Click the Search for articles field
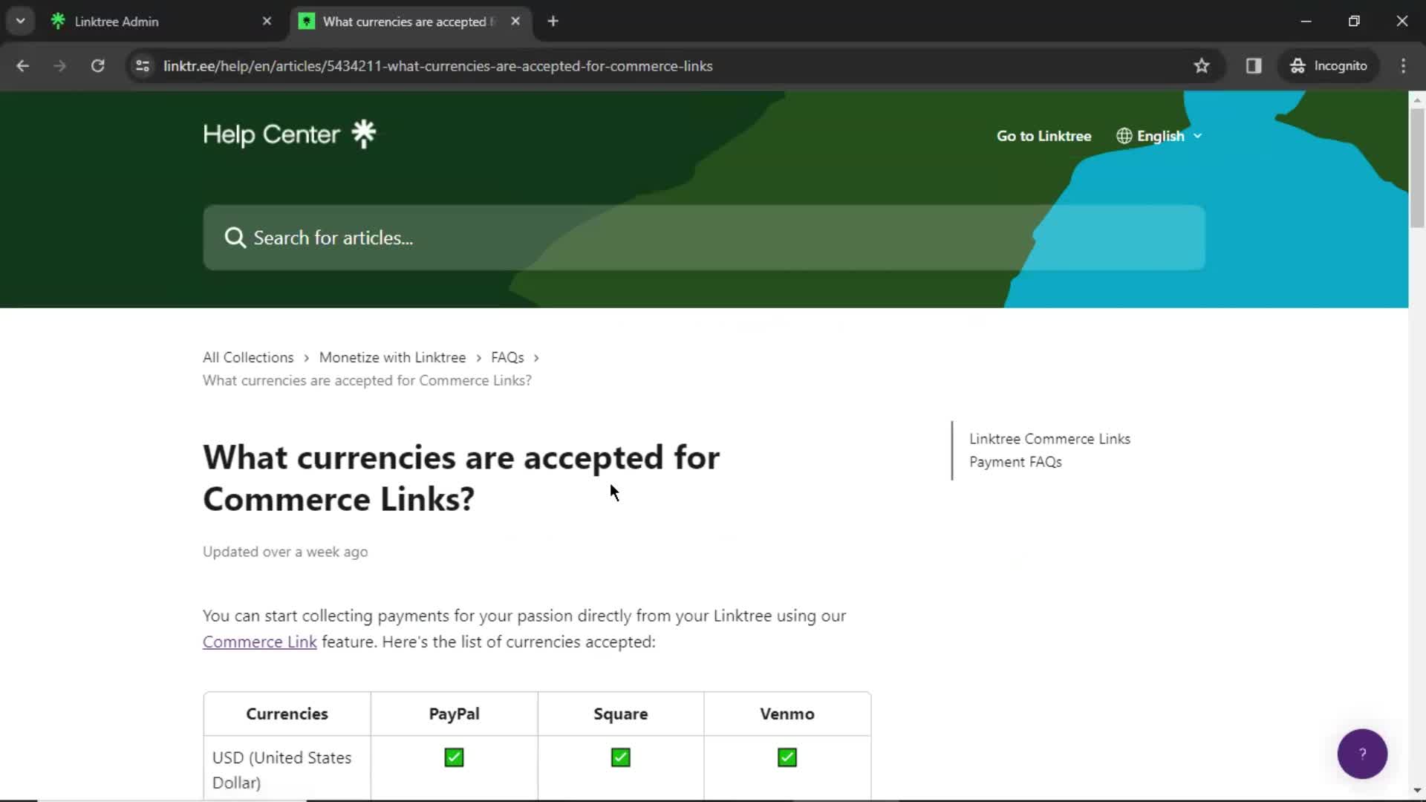 pyautogui.click(x=704, y=238)
